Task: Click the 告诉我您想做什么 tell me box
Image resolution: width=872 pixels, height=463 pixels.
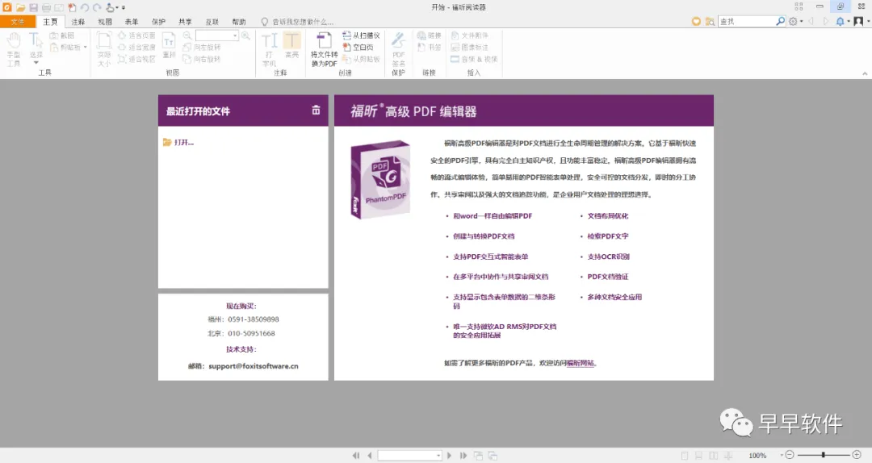Action: click(x=297, y=22)
